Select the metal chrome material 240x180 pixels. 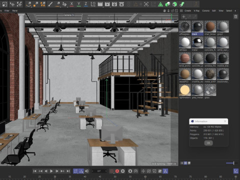pyautogui.click(x=197, y=42)
